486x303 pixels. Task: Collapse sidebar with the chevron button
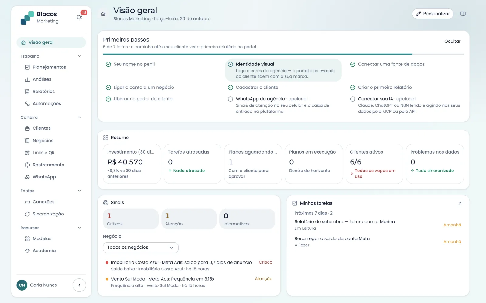[x=79, y=285]
